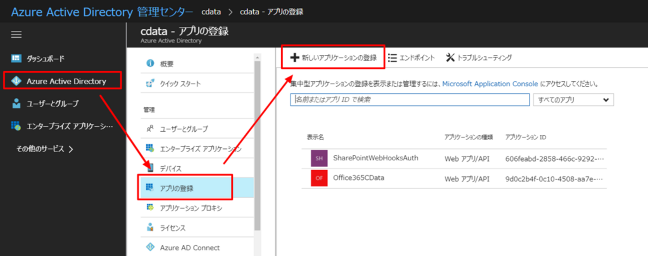Open クイック スタート menu item
Image resolution: width=648 pixels, height=256 pixels.
180,84
